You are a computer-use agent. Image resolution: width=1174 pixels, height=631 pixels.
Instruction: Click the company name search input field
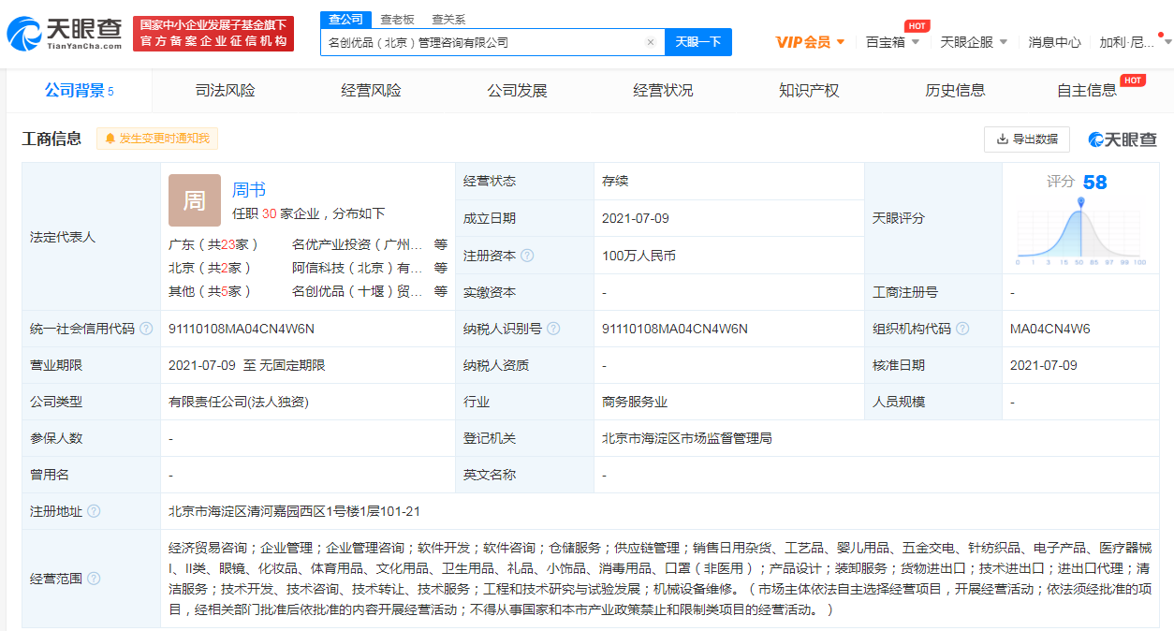pos(482,42)
